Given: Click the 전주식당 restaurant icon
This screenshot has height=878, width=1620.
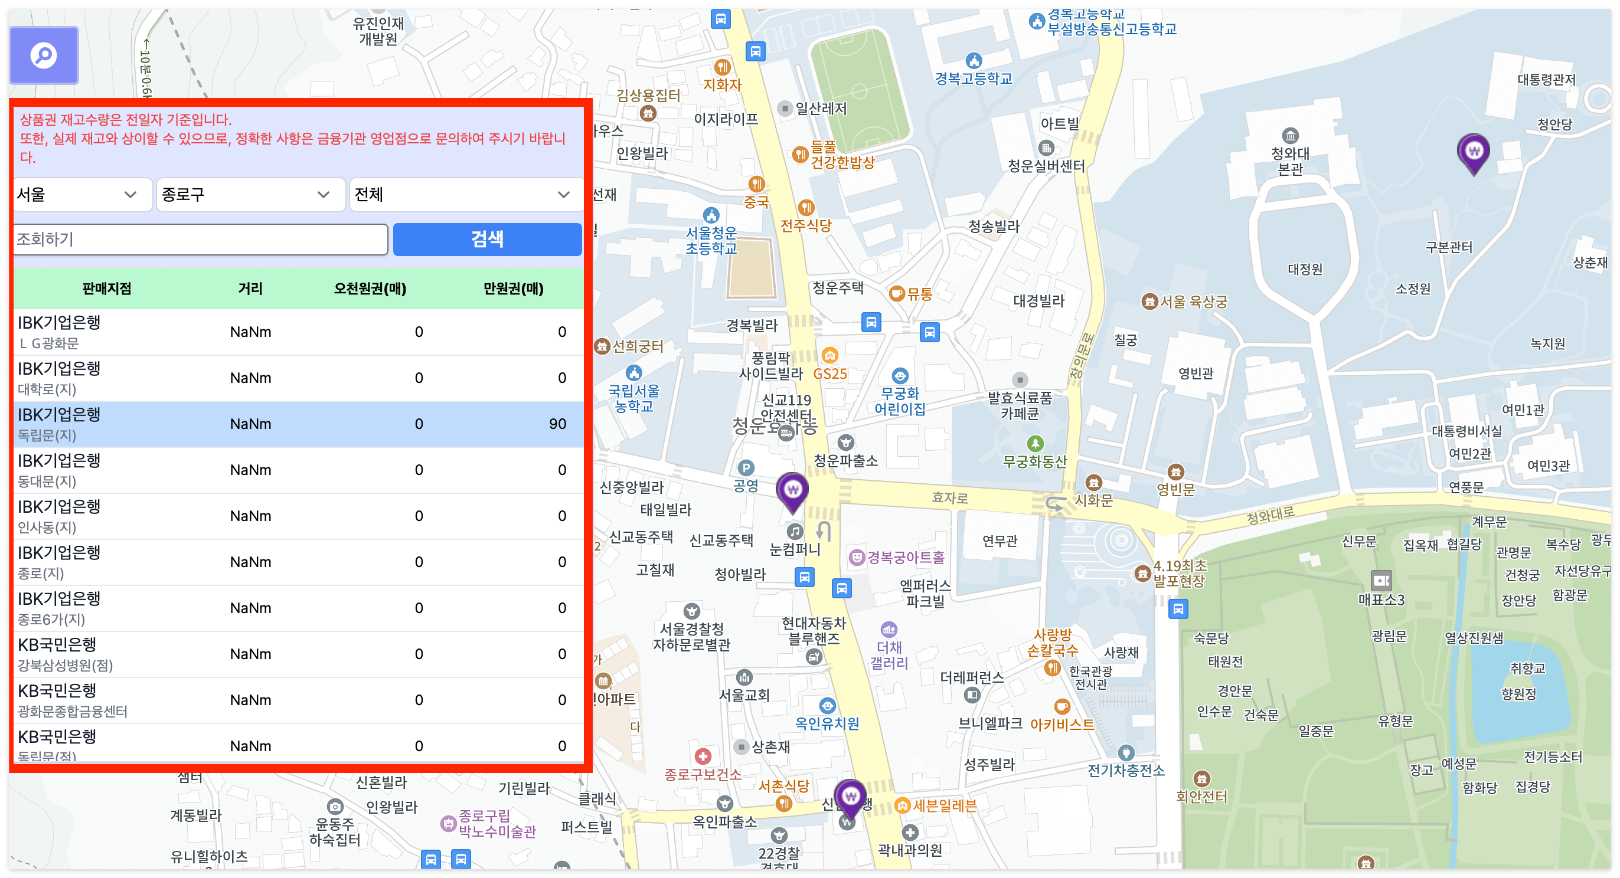Looking at the screenshot, I should (806, 207).
